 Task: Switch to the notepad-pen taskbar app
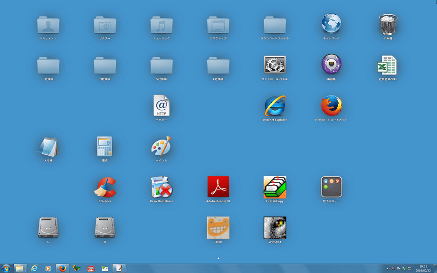coord(119,268)
